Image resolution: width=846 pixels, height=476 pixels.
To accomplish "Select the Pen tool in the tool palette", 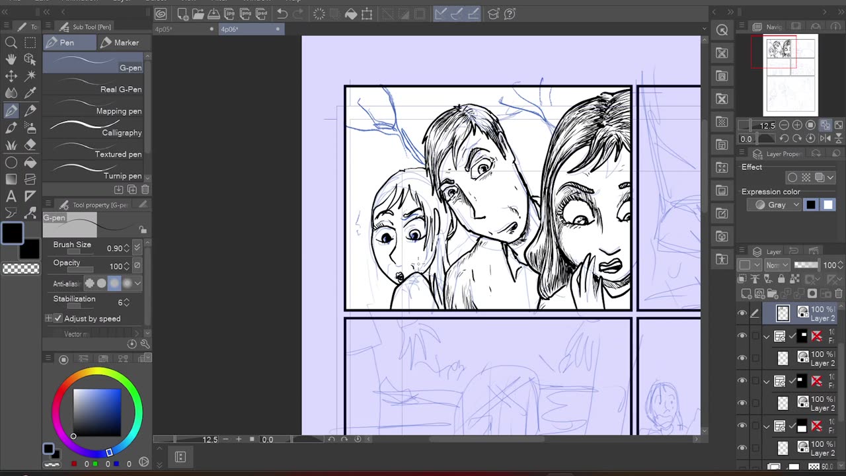I will 11,110.
